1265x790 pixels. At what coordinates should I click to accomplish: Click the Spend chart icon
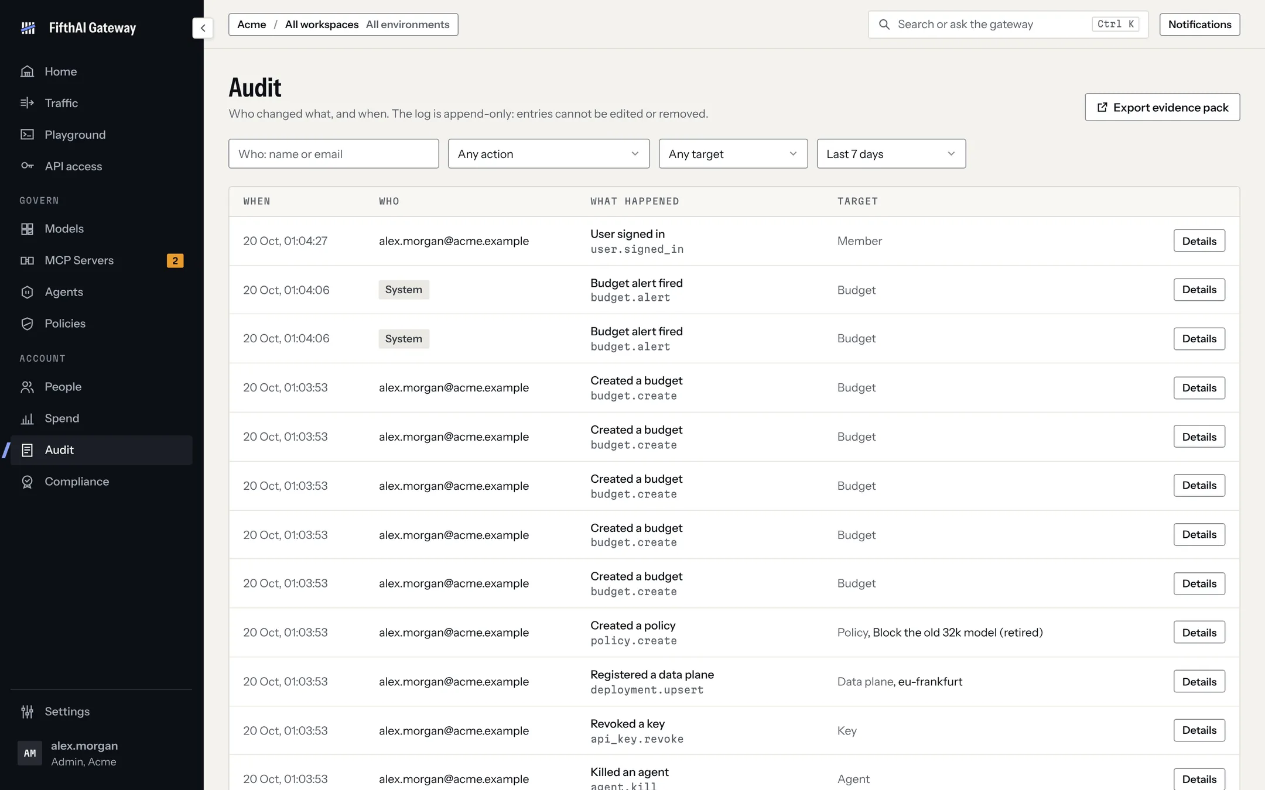point(27,418)
